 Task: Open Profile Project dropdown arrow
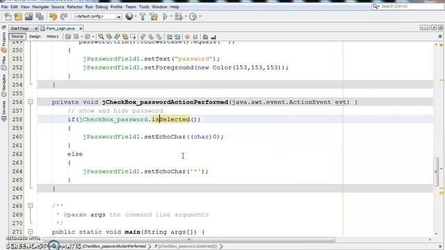coord(200,17)
